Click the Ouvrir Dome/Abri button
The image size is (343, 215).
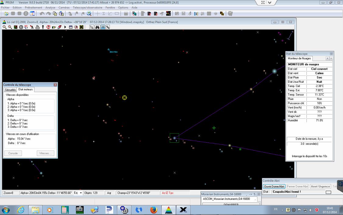(274, 186)
